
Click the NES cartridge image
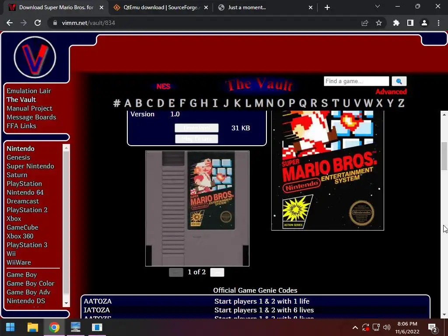[x=197, y=208]
